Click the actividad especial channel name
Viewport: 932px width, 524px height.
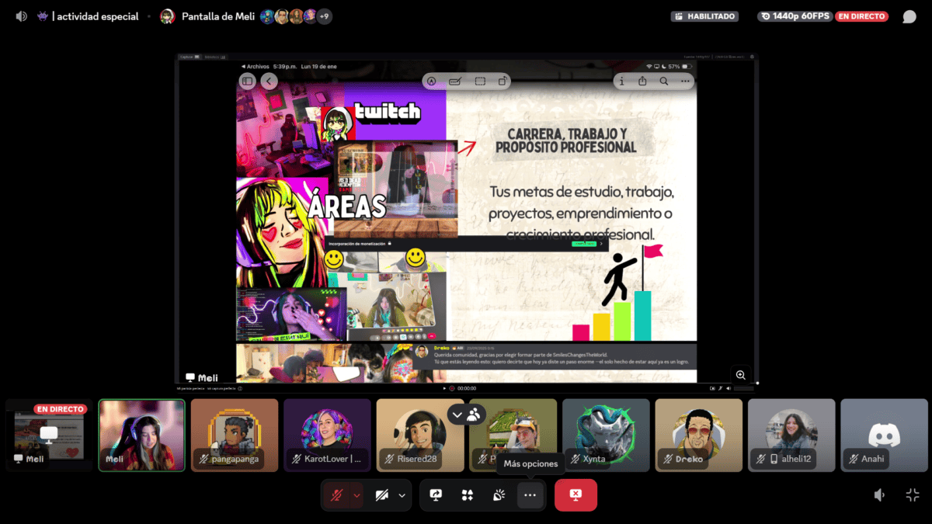click(x=96, y=16)
